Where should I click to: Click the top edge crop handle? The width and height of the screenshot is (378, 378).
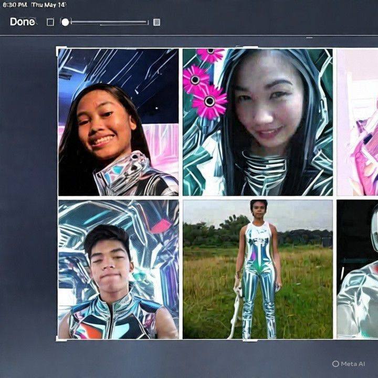click(x=250, y=47)
